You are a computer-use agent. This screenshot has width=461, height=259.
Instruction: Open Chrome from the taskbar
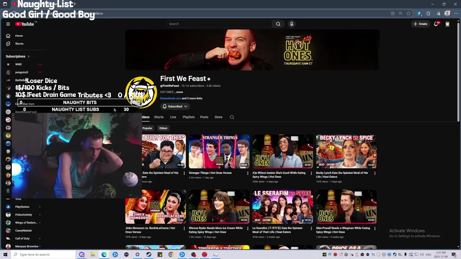171,255
